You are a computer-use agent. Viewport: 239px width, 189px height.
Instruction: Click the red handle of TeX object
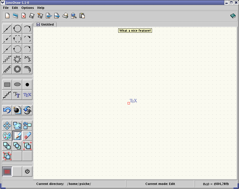pyautogui.click(x=129, y=103)
